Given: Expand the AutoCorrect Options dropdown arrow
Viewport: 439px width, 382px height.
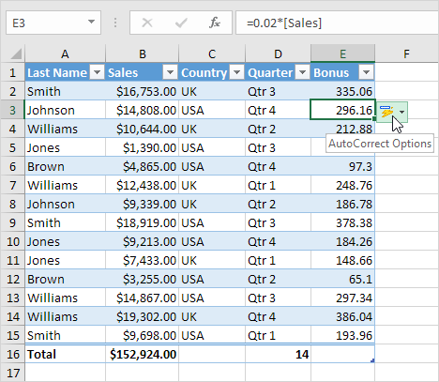Looking at the screenshot, I should click(x=401, y=112).
